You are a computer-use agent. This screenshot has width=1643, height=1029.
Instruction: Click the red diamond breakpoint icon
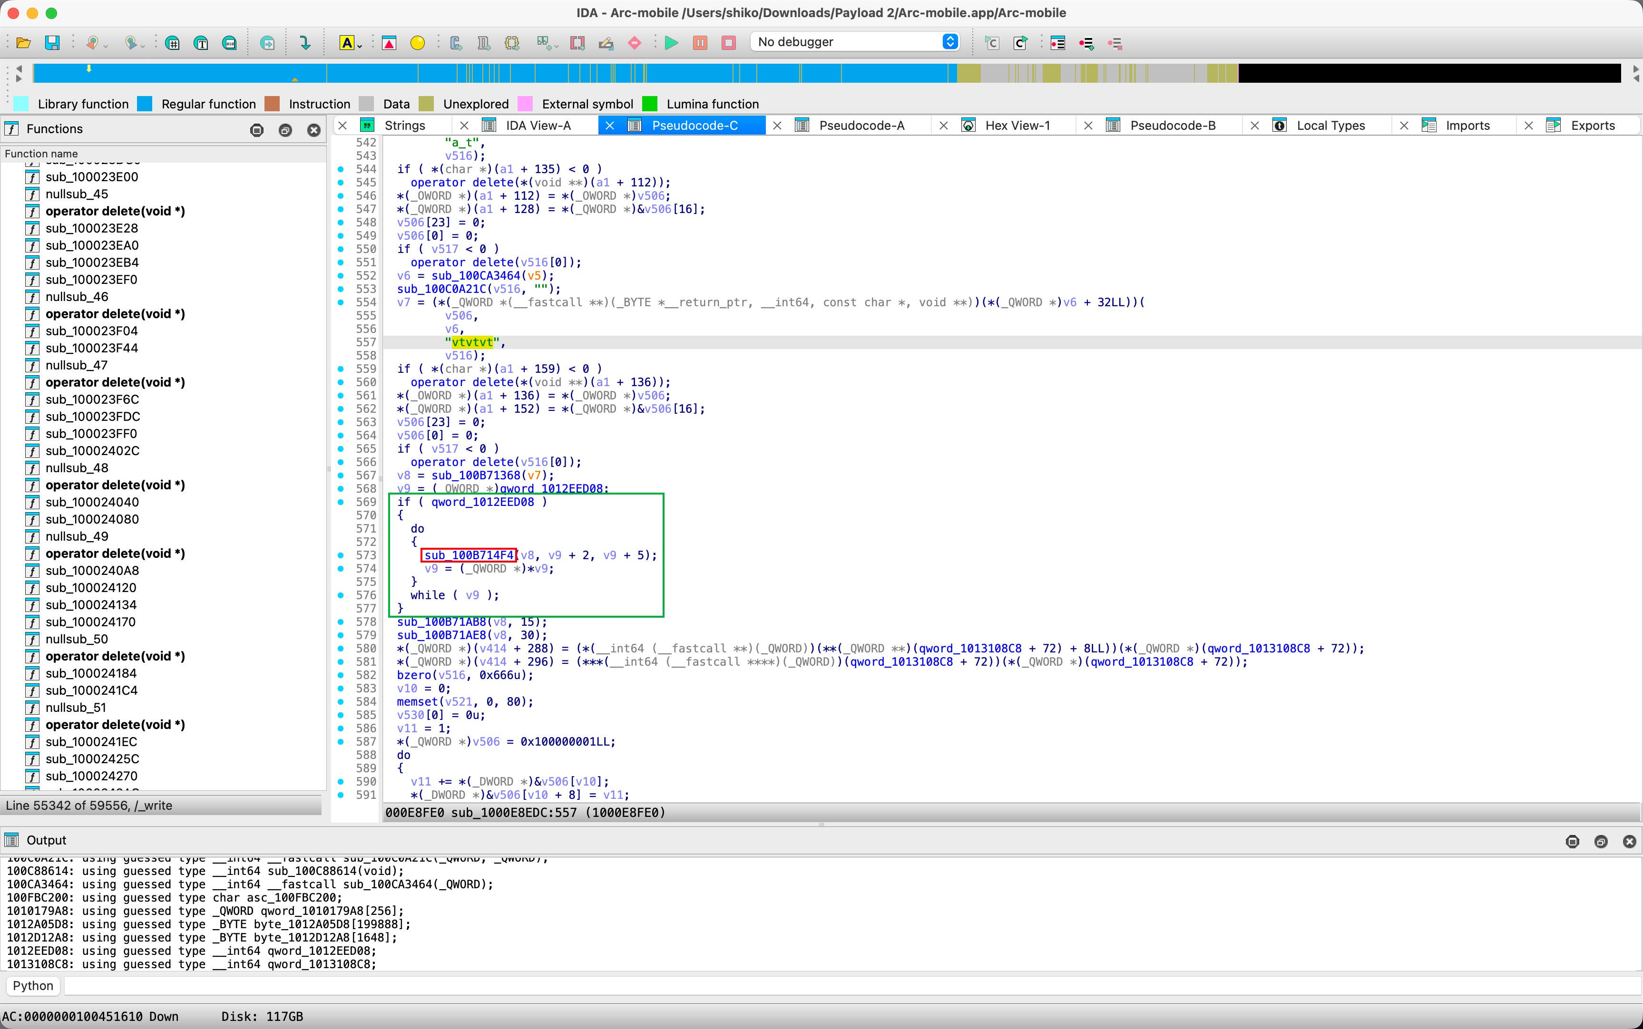click(635, 43)
